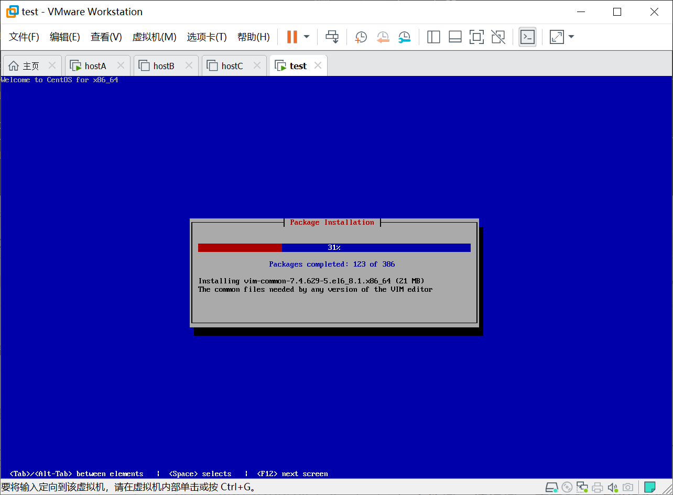Click the camera device status icon

(x=628, y=488)
